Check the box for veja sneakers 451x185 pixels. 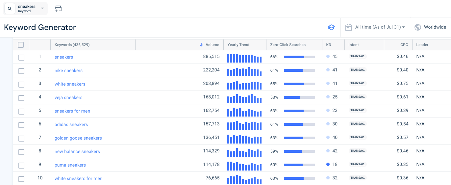click(x=21, y=98)
